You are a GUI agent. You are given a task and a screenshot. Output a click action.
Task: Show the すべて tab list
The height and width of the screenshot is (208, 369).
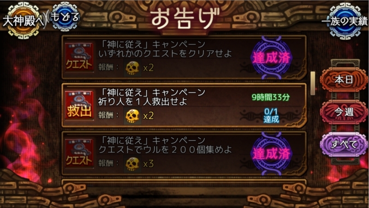click(x=344, y=144)
